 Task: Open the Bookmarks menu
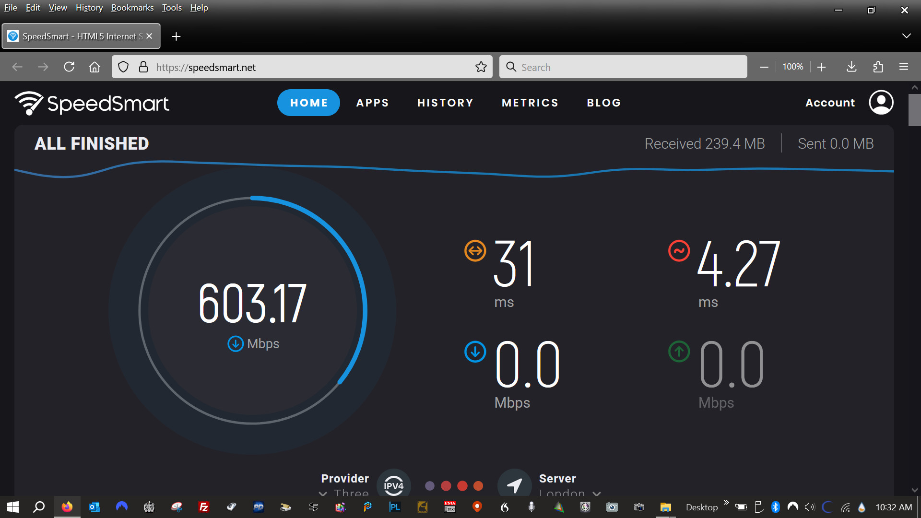coord(132,8)
